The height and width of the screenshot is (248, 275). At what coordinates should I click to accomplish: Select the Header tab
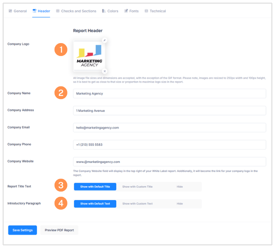41,11
